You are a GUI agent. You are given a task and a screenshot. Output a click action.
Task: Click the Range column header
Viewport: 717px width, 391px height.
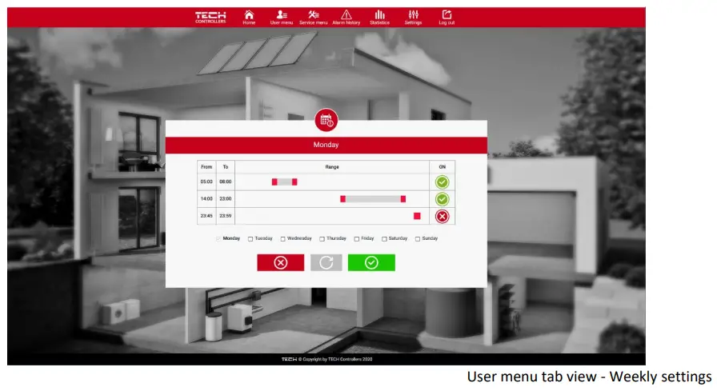pyautogui.click(x=332, y=167)
